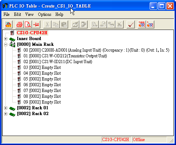Select slot 00 C200H-AD001 Analog Input Unit
Screen dimensions: 176x145
point(96,50)
